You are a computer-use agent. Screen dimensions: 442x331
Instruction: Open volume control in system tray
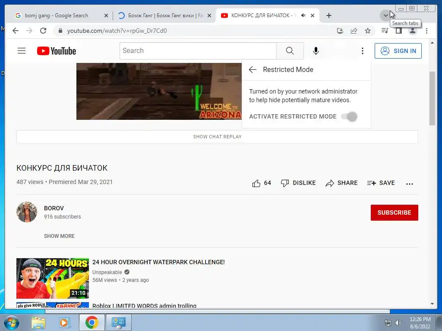pyautogui.click(x=398, y=322)
